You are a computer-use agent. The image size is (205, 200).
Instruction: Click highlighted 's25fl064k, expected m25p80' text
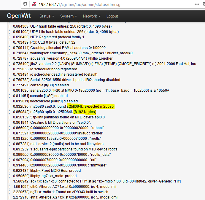coord(90,107)
